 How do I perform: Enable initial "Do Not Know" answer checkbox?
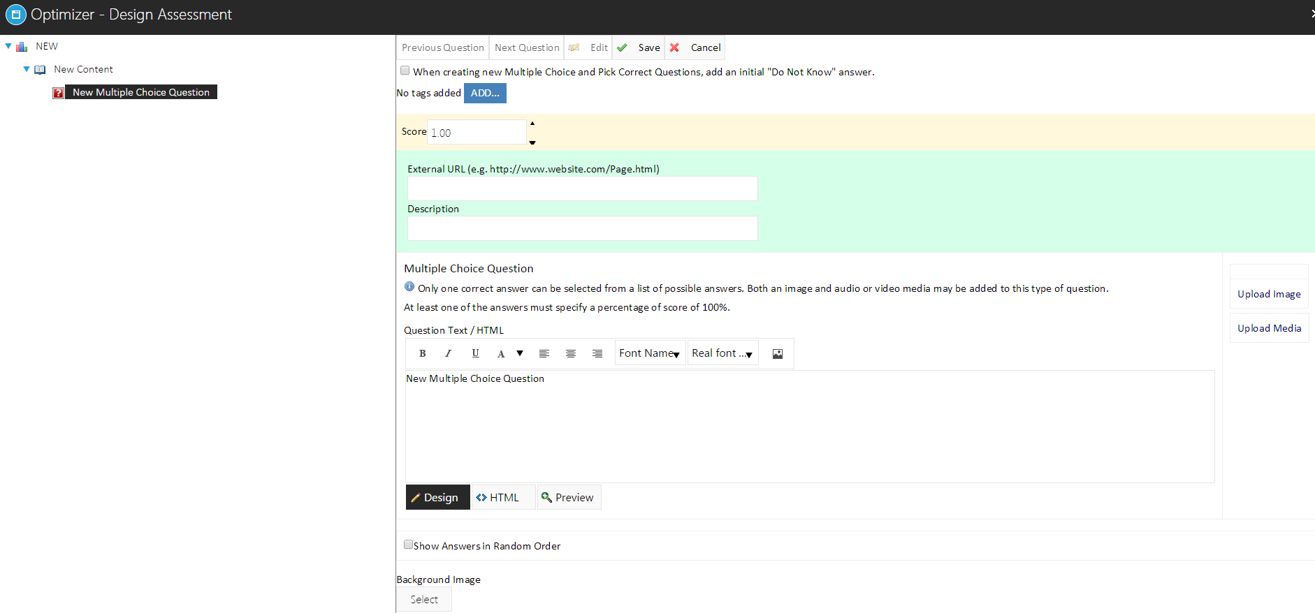point(405,71)
